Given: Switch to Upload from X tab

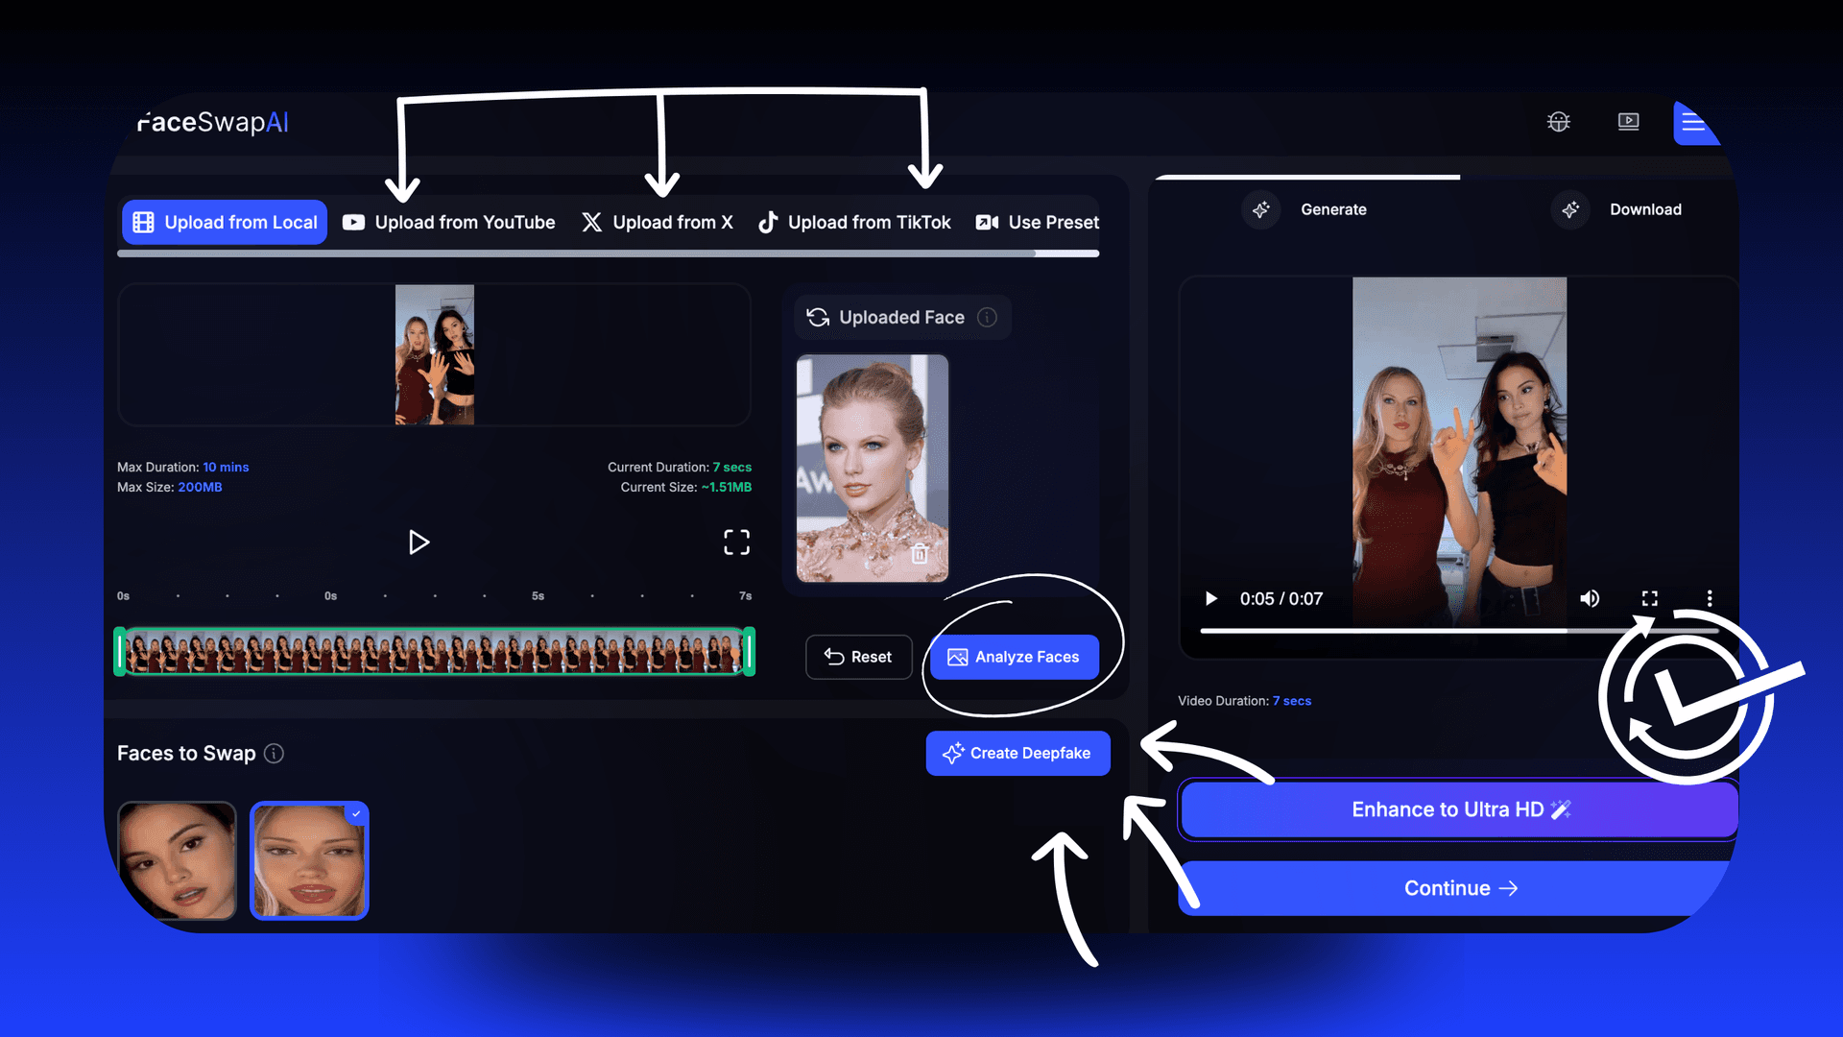Looking at the screenshot, I should pyautogui.click(x=658, y=222).
